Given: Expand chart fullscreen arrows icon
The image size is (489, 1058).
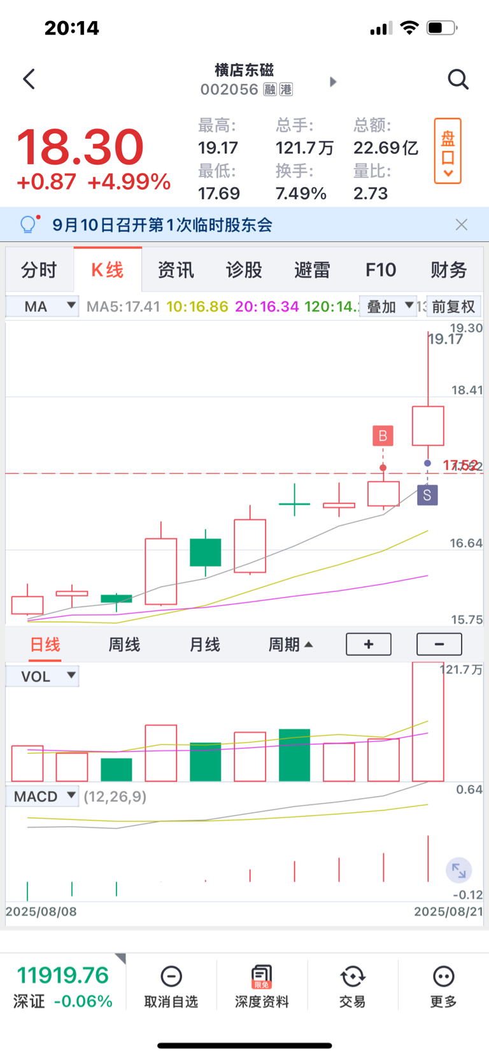Looking at the screenshot, I should [x=458, y=870].
